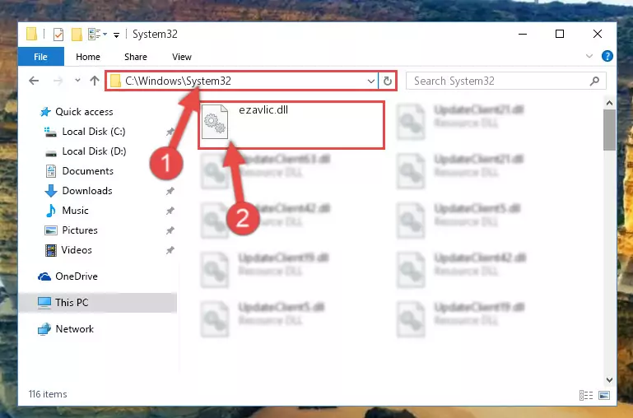Switch to Details view using the status bar icon
The image size is (633, 418).
586,395
